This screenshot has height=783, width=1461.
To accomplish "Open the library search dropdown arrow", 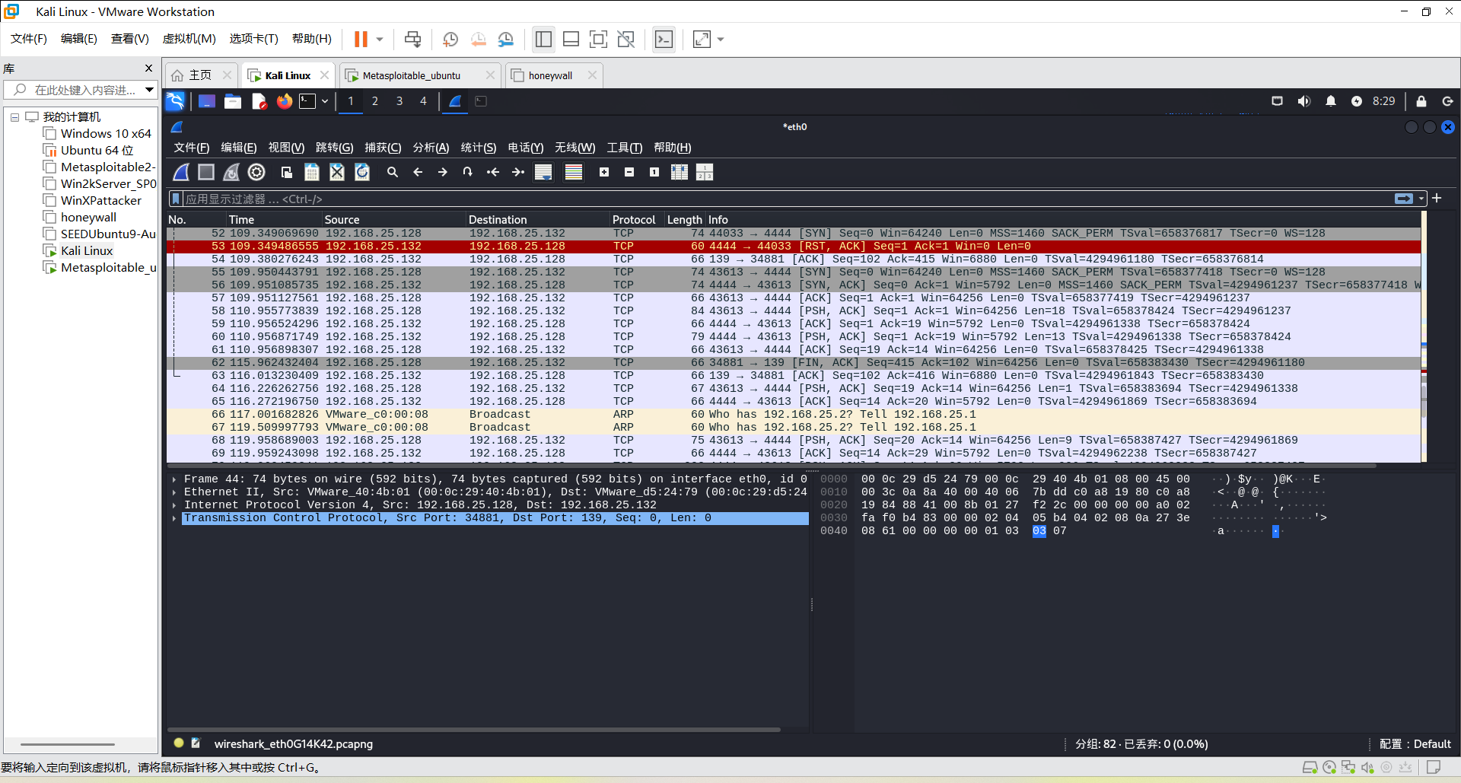I will [149, 90].
